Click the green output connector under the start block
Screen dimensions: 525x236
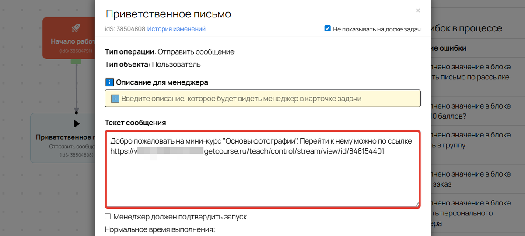pyautogui.click(x=76, y=62)
